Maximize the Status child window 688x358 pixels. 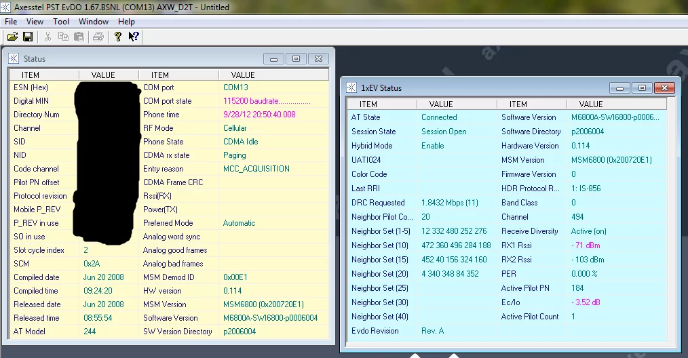pyautogui.click(x=296, y=59)
